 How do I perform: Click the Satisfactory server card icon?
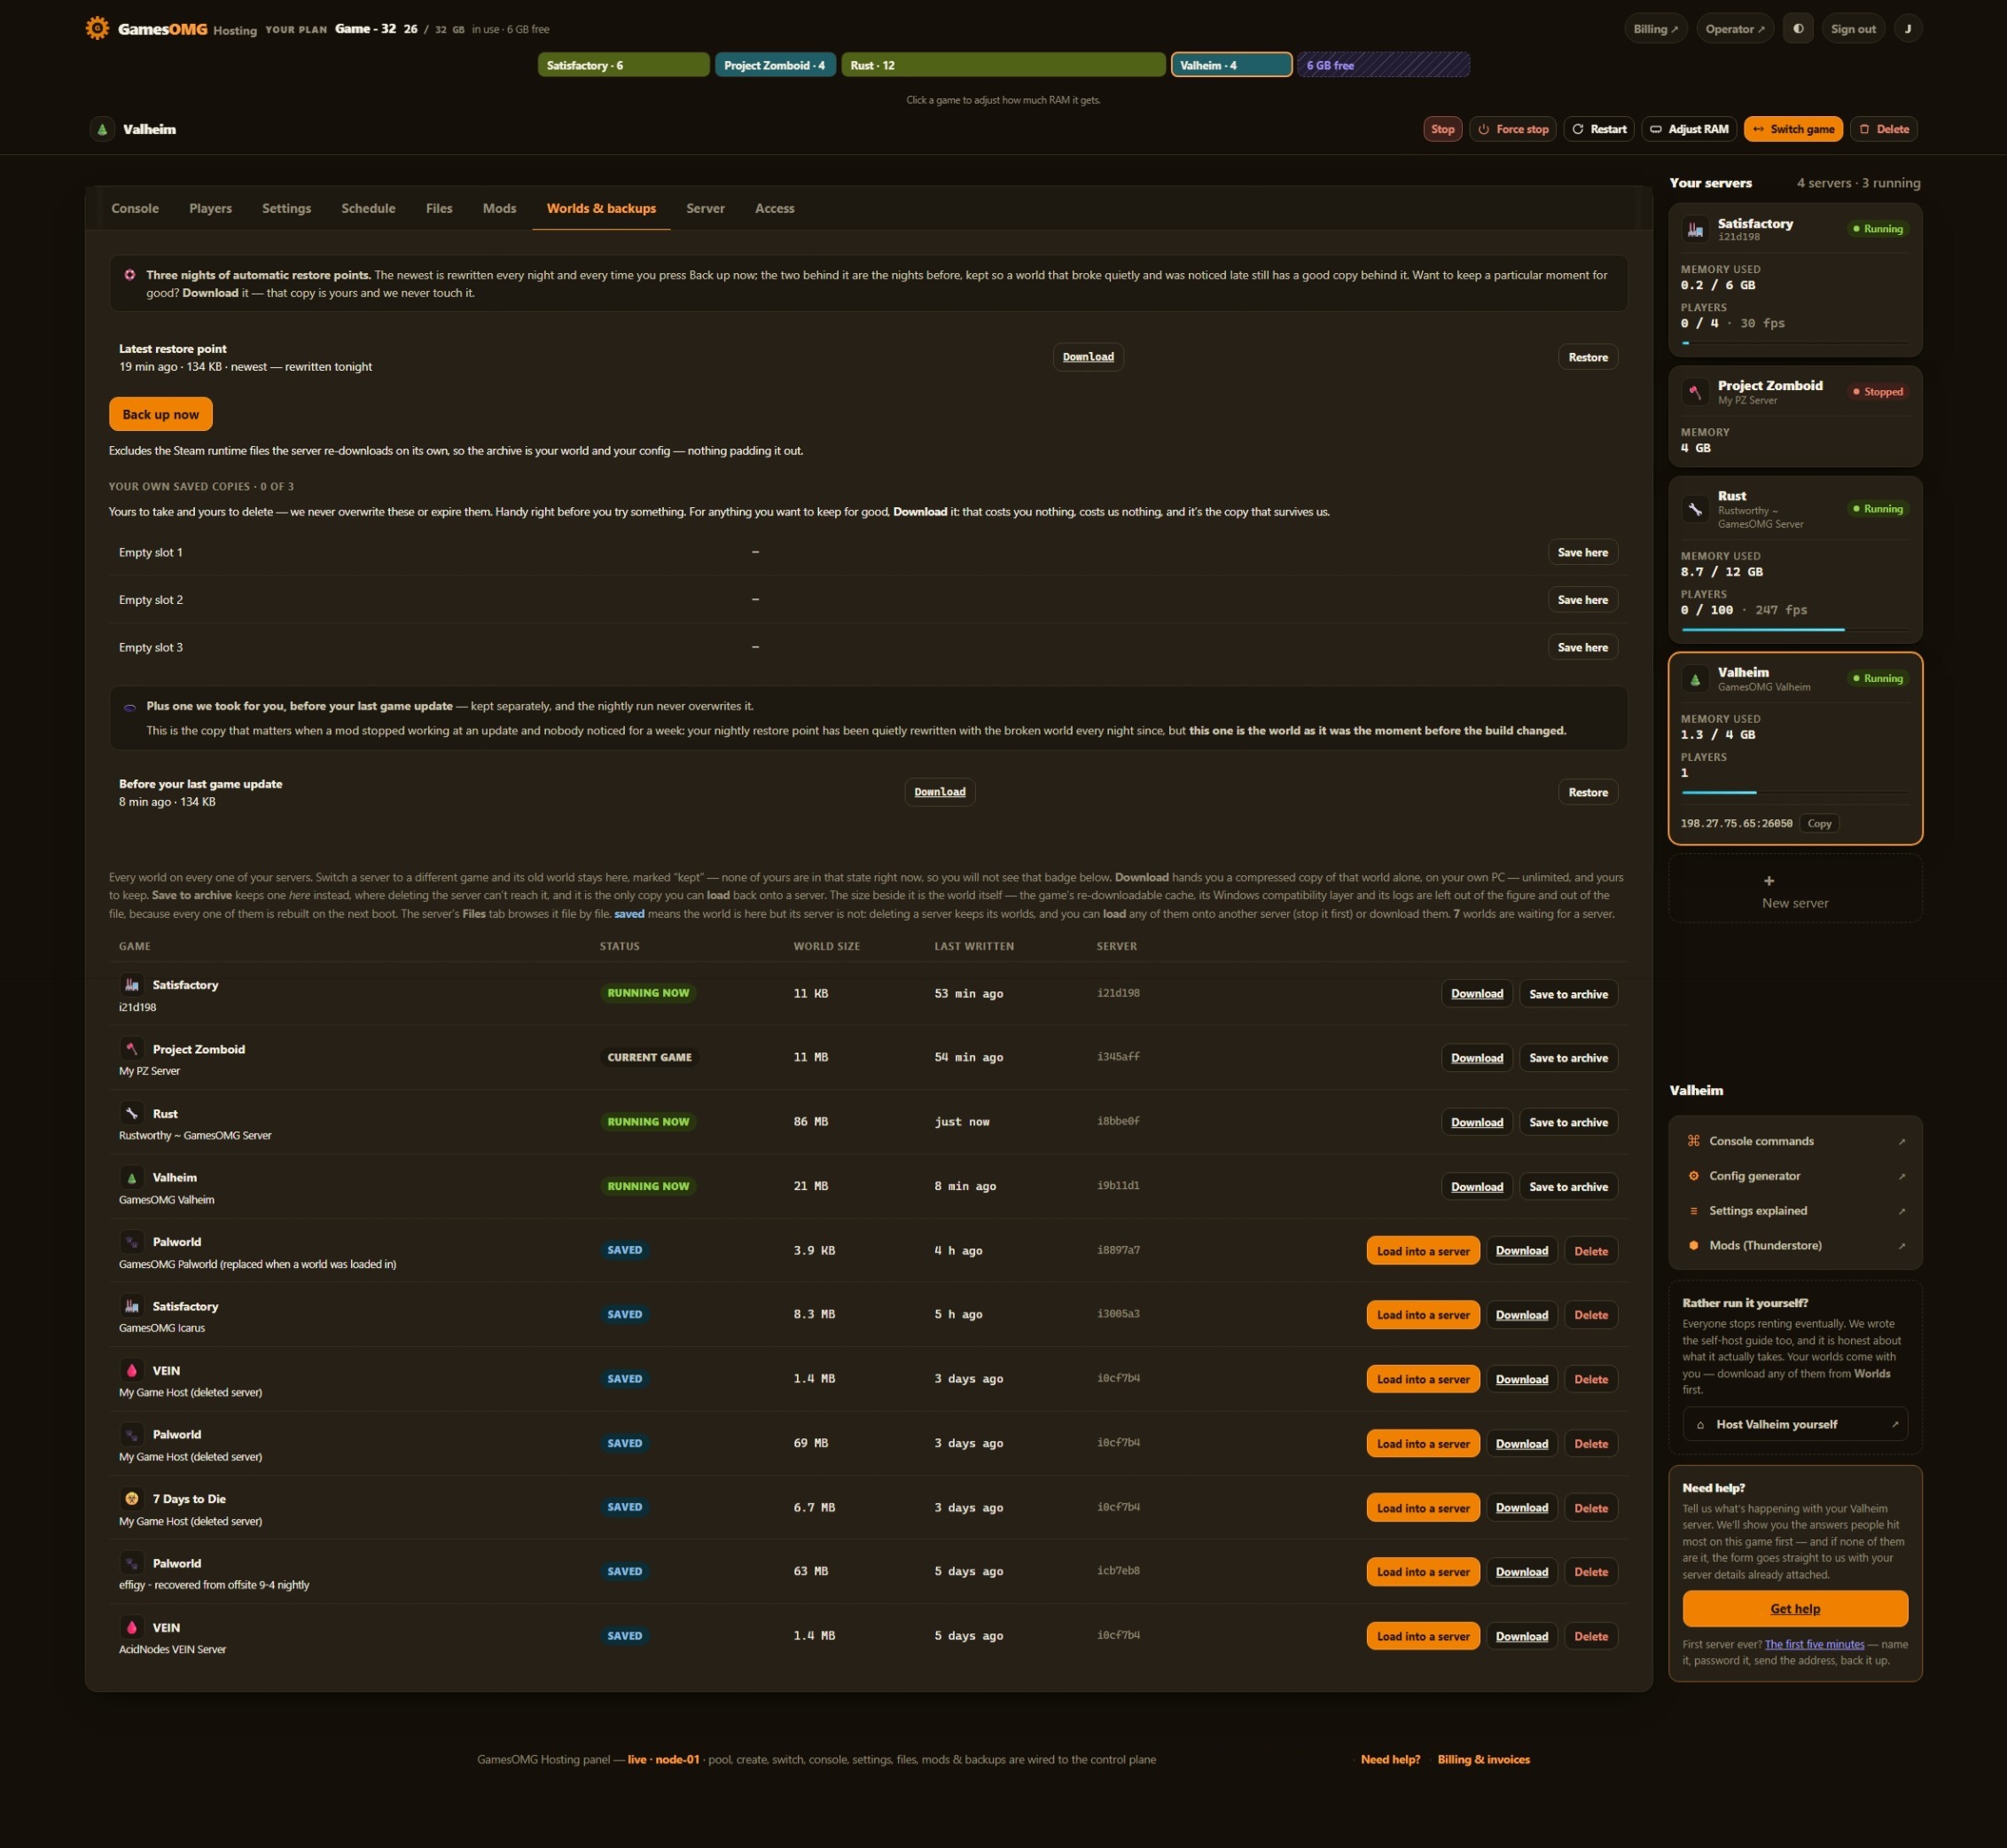click(1695, 230)
